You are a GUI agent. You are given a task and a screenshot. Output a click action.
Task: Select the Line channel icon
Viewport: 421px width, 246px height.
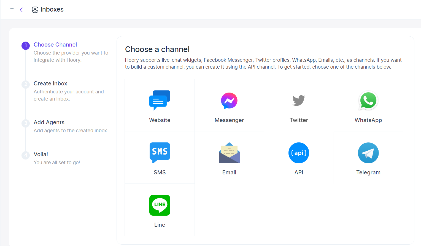[160, 205]
